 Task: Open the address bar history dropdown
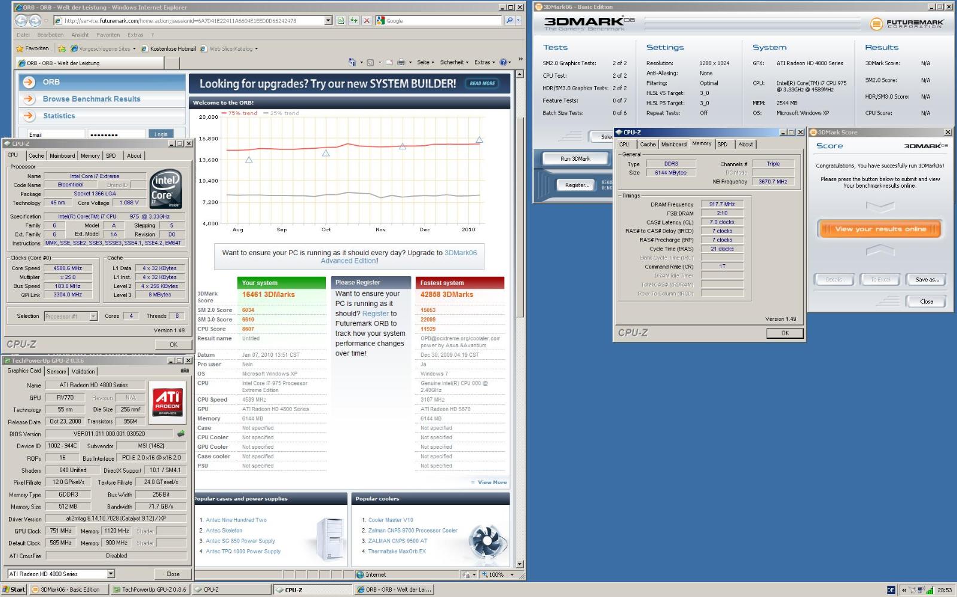point(328,20)
